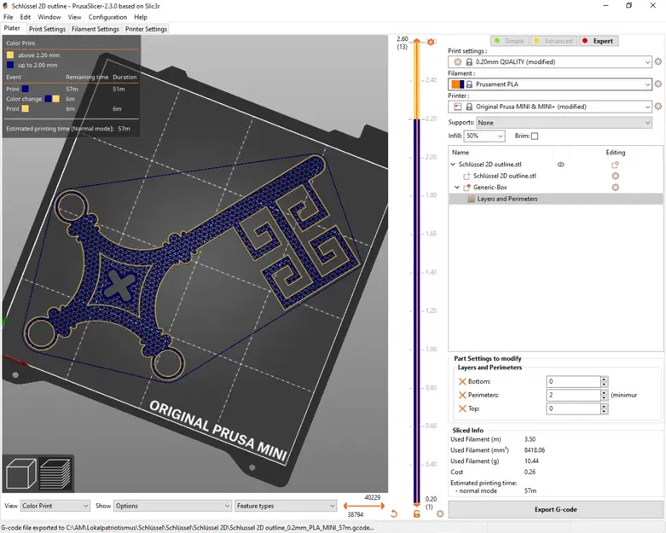
Task: Edit filament preset cog icon
Action: (658, 84)
